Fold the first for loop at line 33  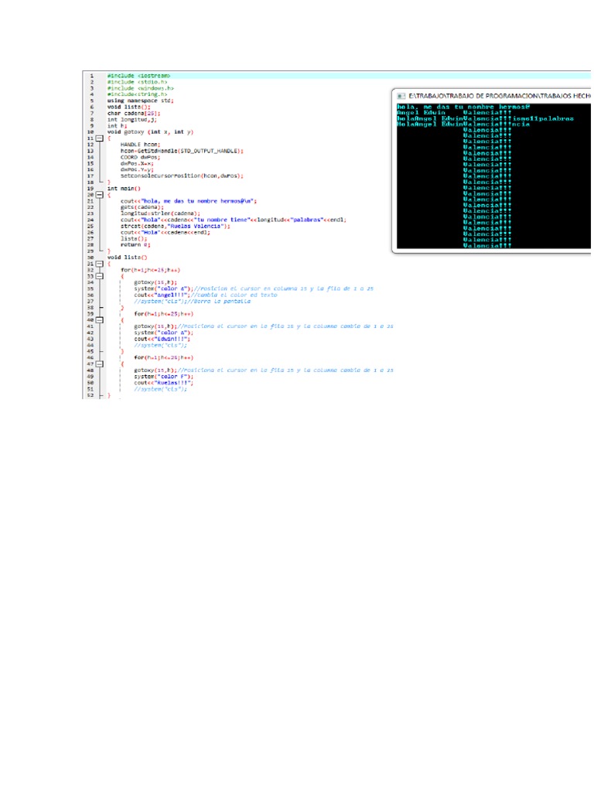click(x=99, y=275)
